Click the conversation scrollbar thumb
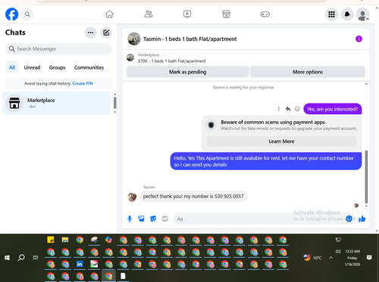Viewport: 379px width, 282px height. click(366, 176)
